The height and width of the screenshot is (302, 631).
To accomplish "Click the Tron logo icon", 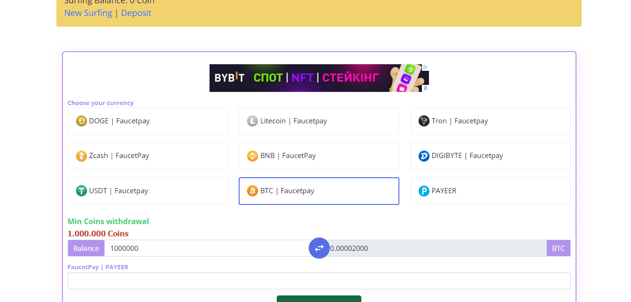I will pos(424,121).
